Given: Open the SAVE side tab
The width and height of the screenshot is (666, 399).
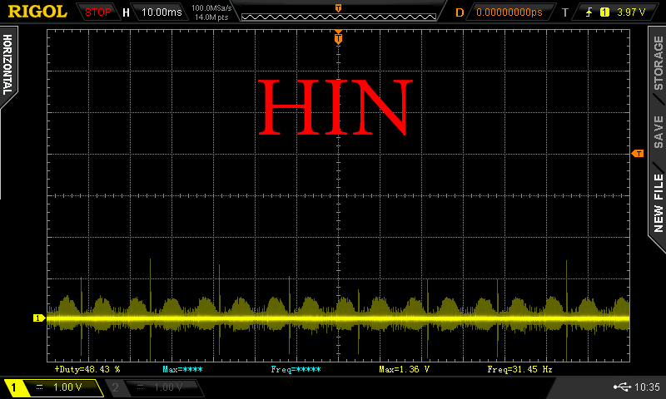Looking at the screenshot, I should (x=658, y=131).
